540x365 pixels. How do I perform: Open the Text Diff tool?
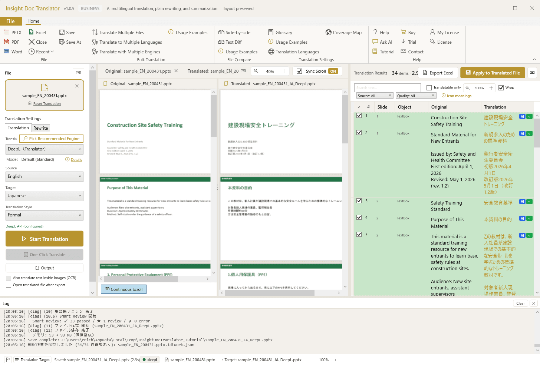click(x=230, y=42)
